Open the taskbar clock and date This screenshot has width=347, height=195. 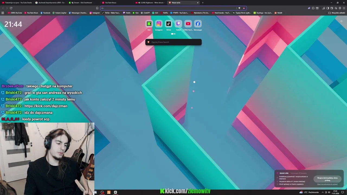coord(335,192)
